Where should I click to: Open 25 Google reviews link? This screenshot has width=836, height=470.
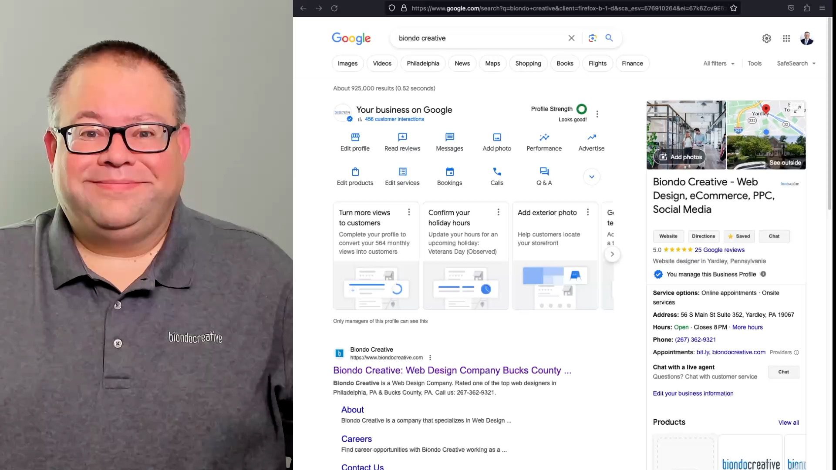[719, 250]
